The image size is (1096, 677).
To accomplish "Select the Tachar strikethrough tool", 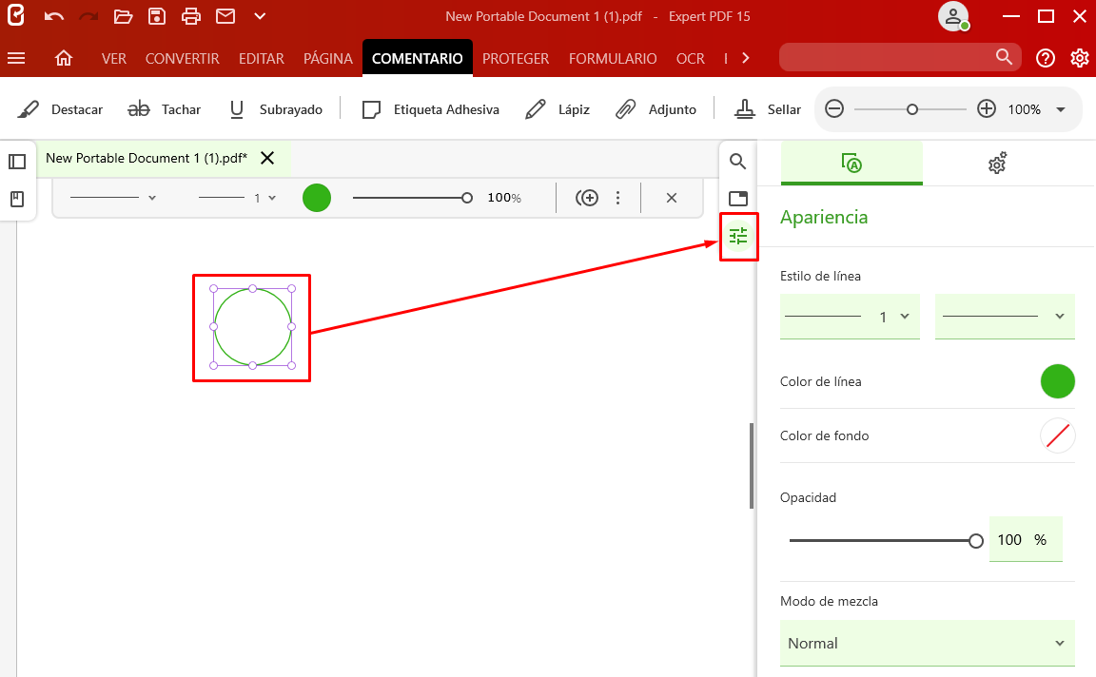I will tap(165, 109).
